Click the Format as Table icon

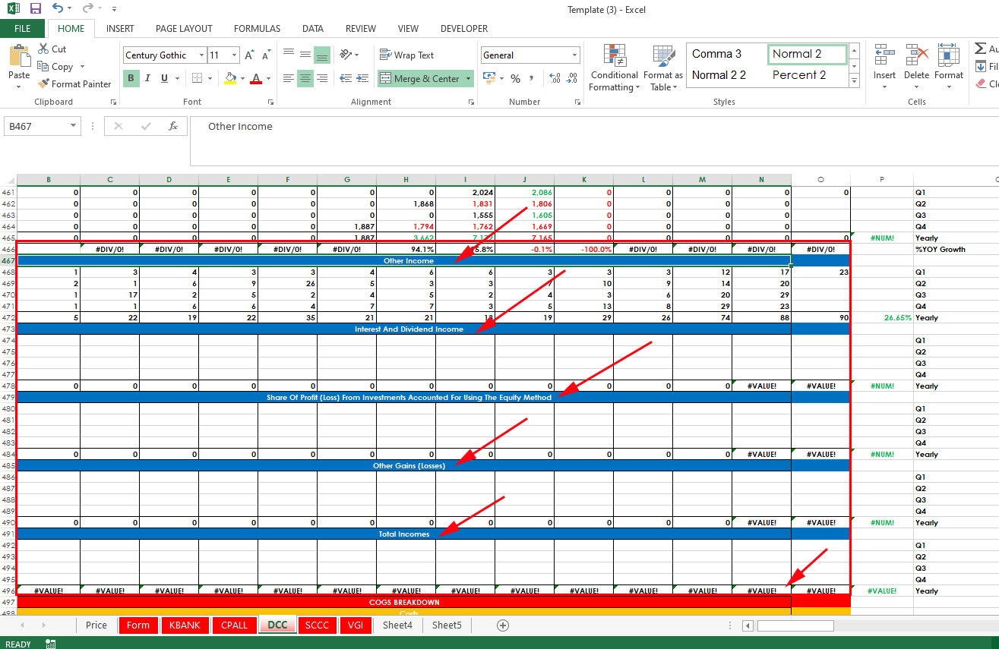663,68
